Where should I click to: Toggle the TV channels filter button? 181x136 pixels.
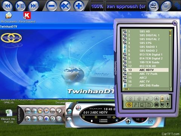coord(142,105)
